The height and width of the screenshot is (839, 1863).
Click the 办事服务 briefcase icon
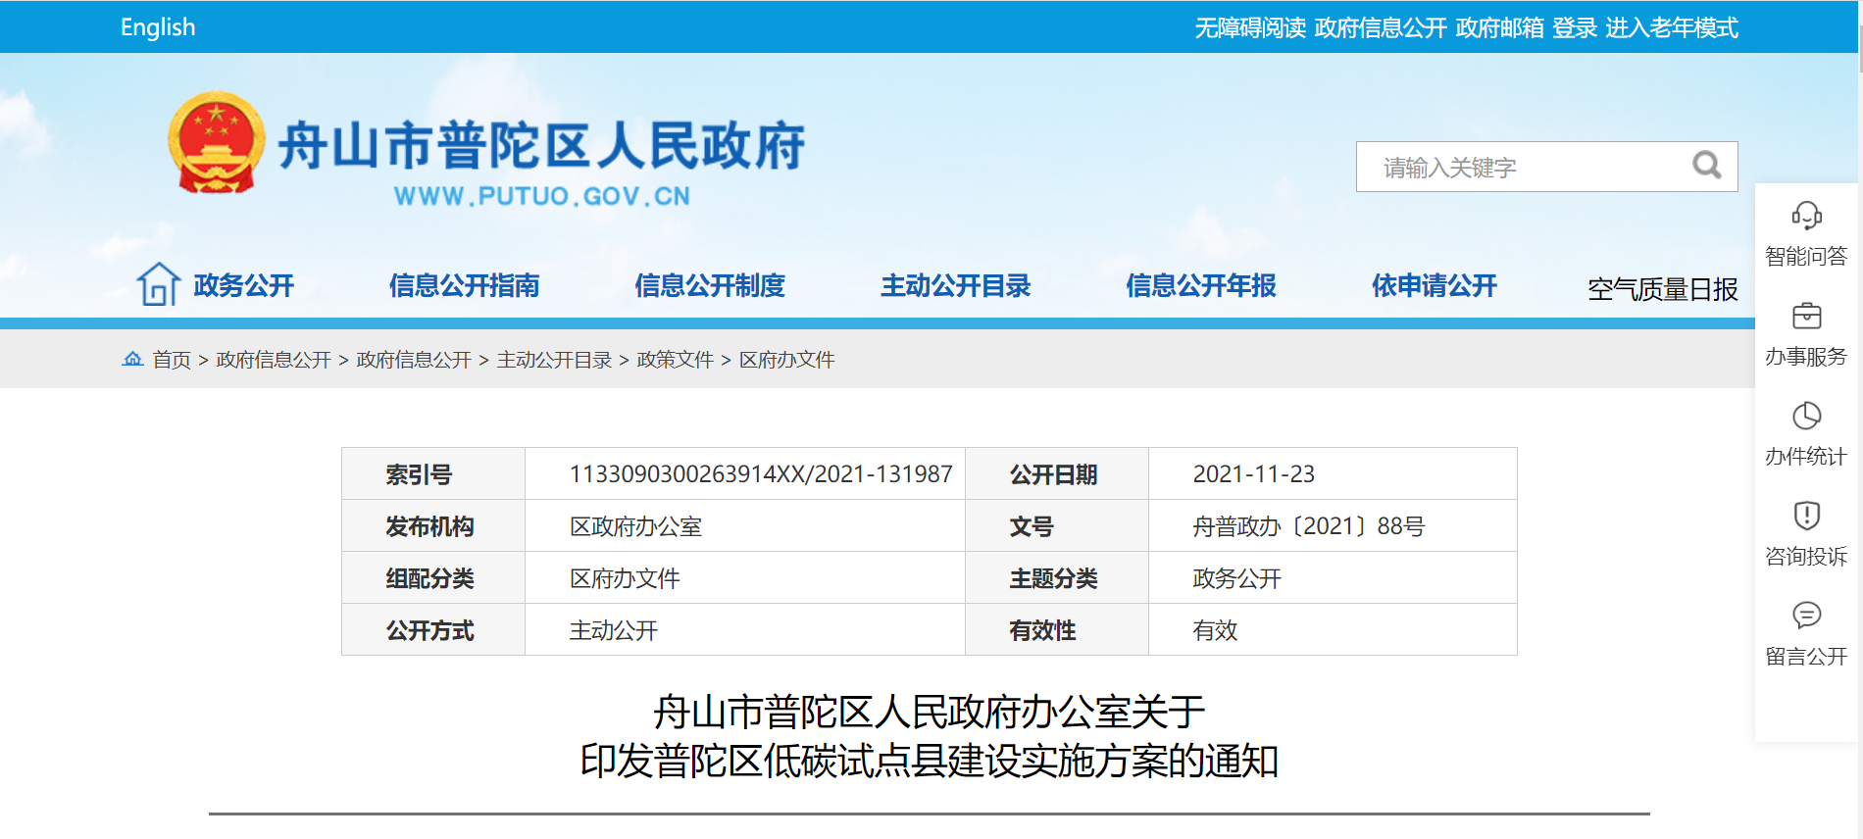click(1806, 316)
